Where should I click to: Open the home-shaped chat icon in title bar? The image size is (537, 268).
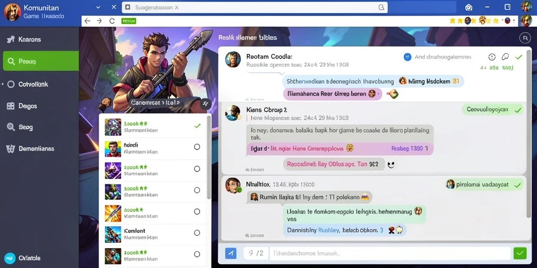pyautogui.click(x=469, y=7)
